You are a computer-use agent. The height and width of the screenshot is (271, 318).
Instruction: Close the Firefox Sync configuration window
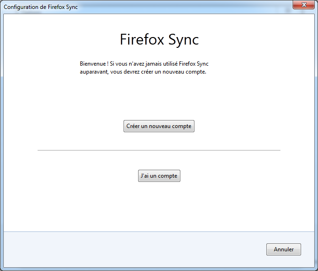303,5
